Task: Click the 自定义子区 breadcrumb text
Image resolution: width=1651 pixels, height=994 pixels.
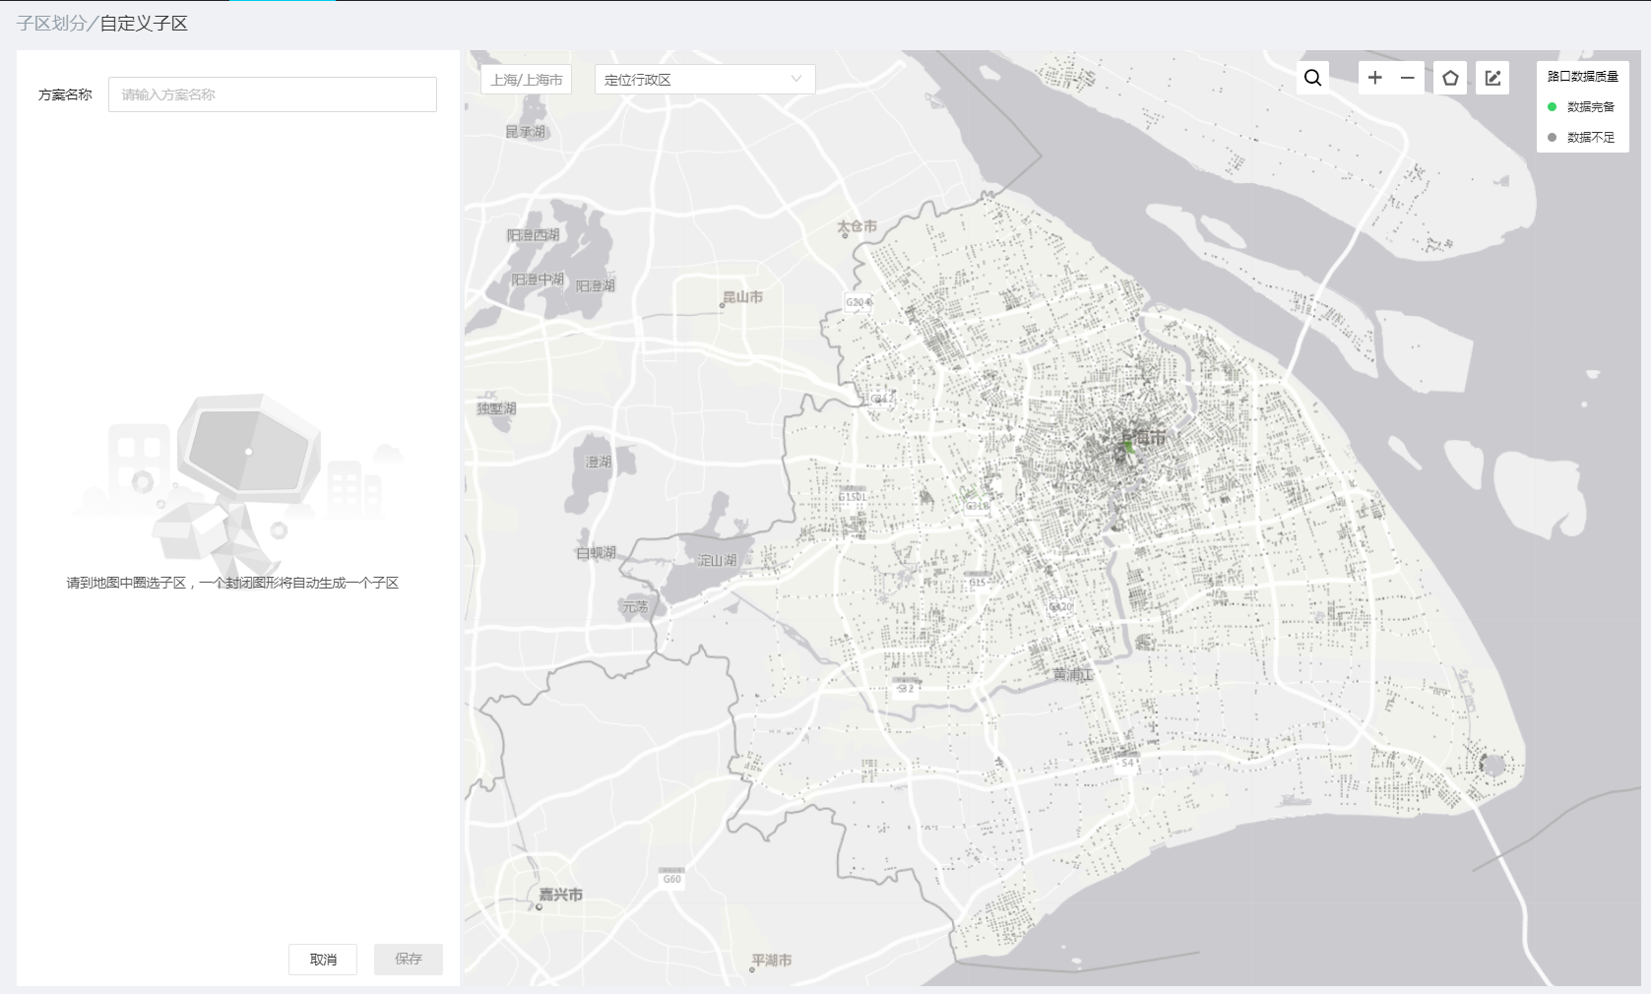Action: point(144,23)
